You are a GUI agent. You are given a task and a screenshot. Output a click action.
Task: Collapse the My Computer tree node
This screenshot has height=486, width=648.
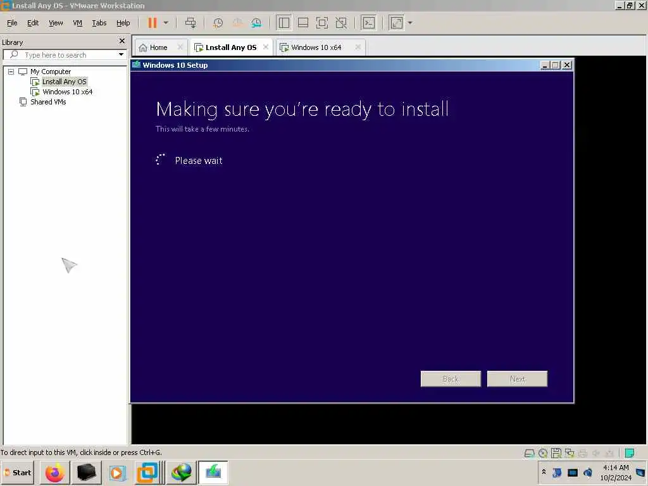pos(11,72)
